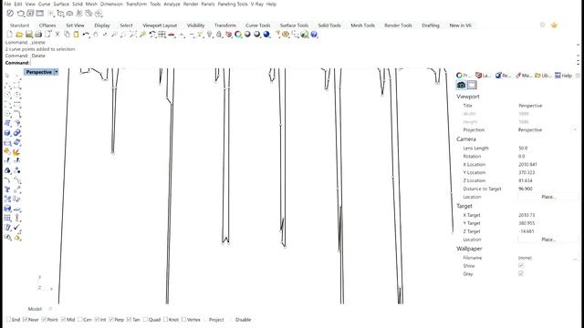Select the Text object tool in sidebar
584x328 pixels.
[7, 190]
